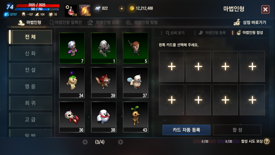The height and width of the screenshot is (155, 275).
Task: Click the 카드 자동 등록 button
Action: pos(186,130)
